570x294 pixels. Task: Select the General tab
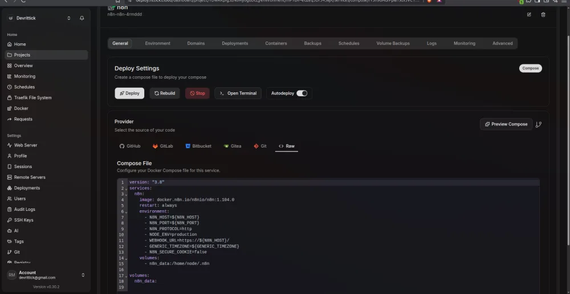(120, 43)
